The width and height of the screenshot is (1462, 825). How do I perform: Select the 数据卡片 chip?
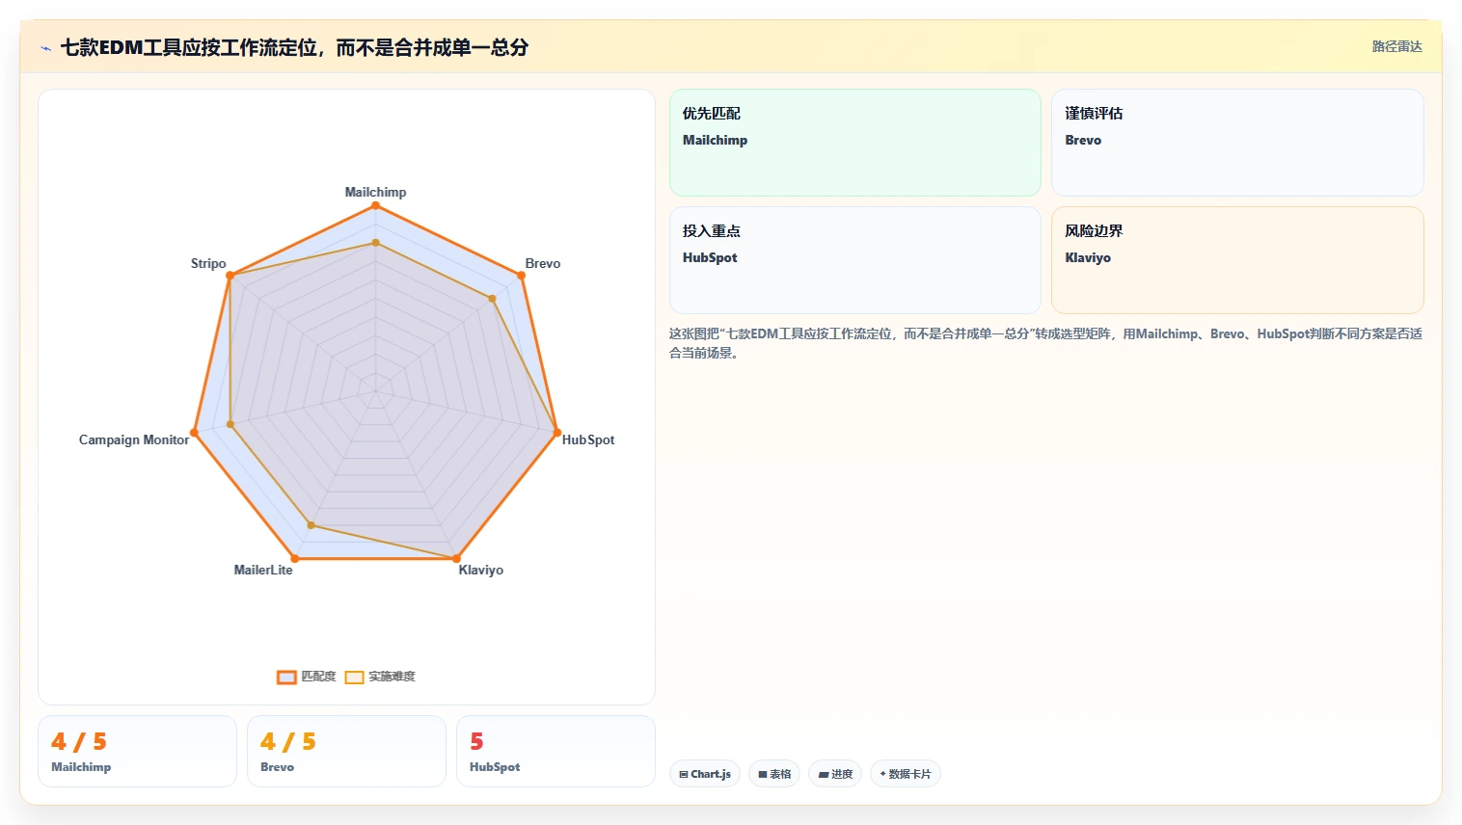pyautogui.click(x=906, y=774)
